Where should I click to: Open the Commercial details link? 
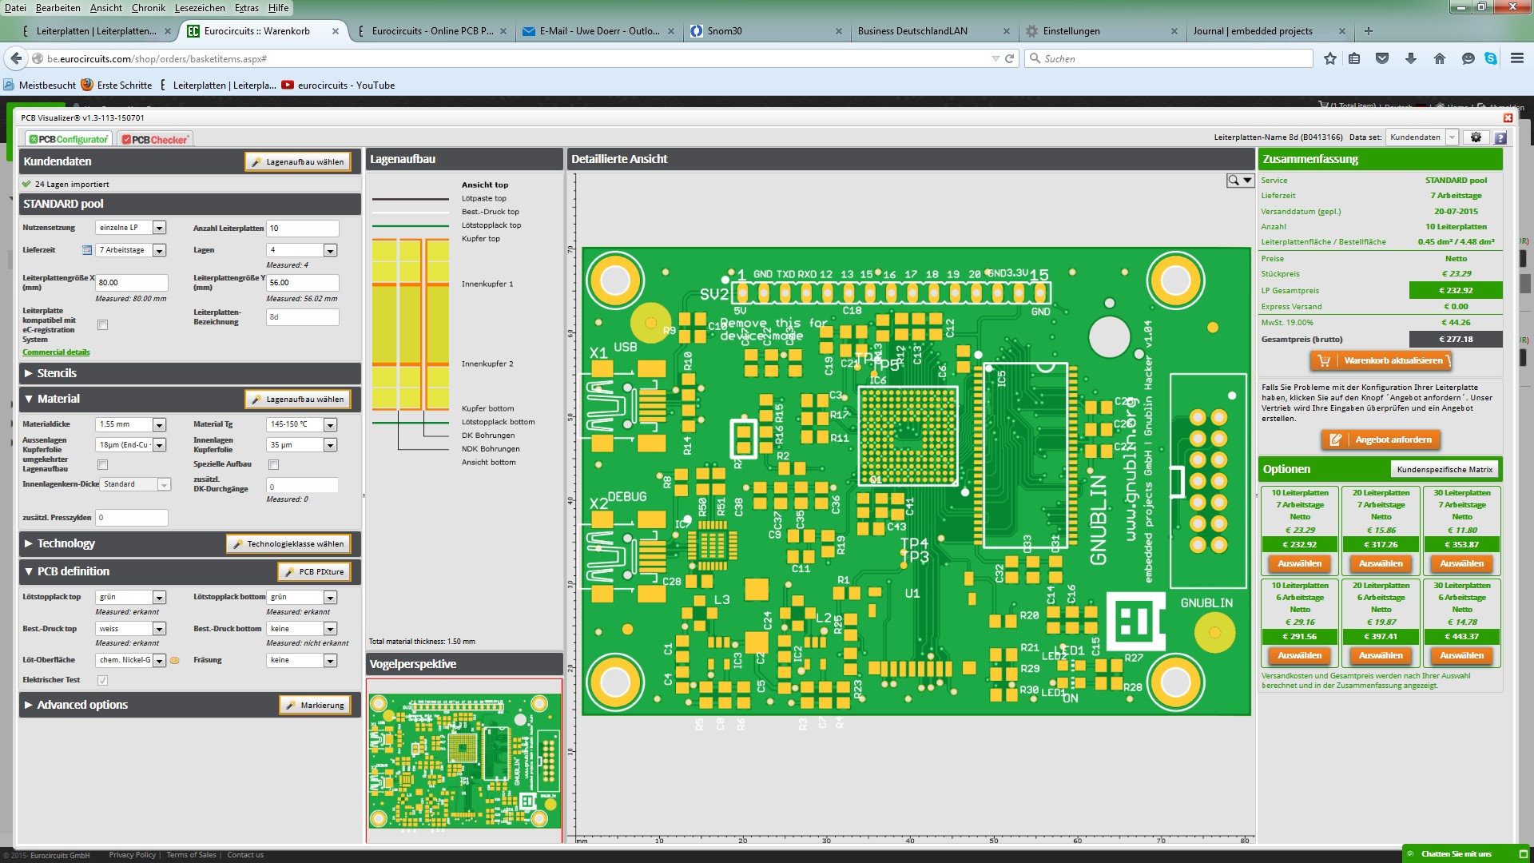[x=56, y=352]
